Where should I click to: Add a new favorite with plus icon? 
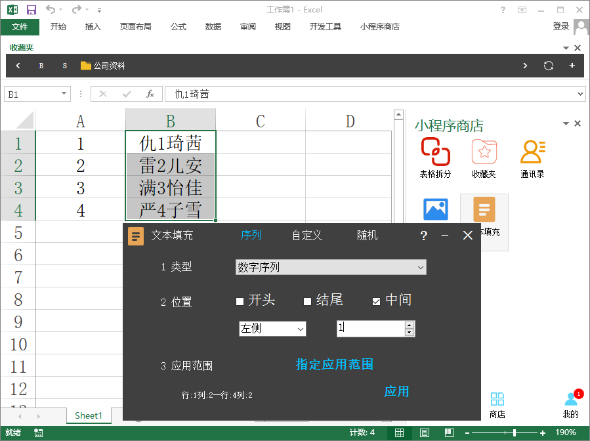(x=572, y=66)
